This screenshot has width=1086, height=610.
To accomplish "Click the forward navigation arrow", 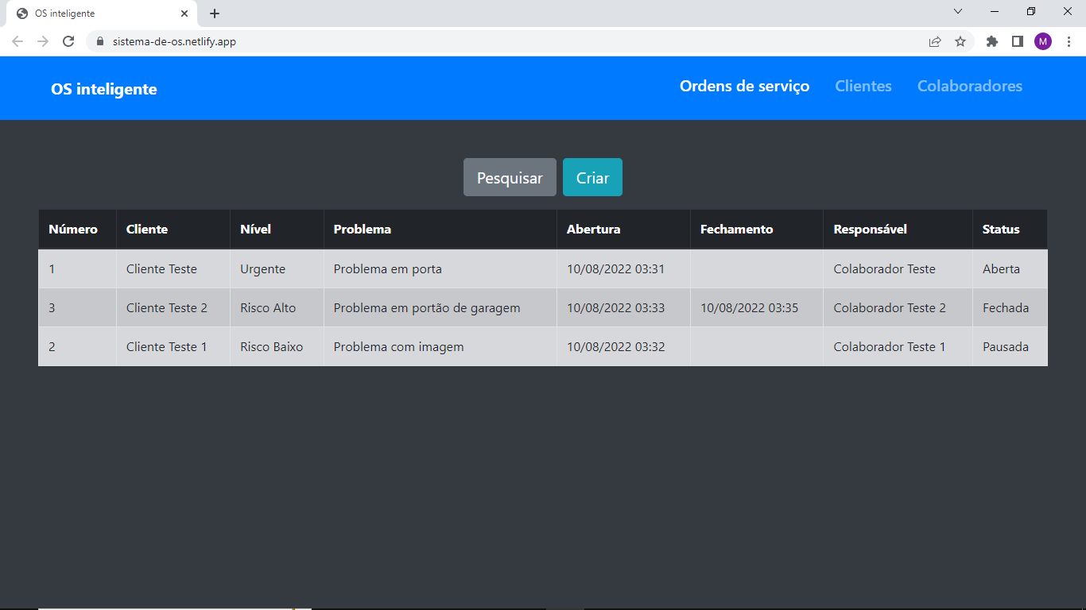I will click(x=42, y=41).
